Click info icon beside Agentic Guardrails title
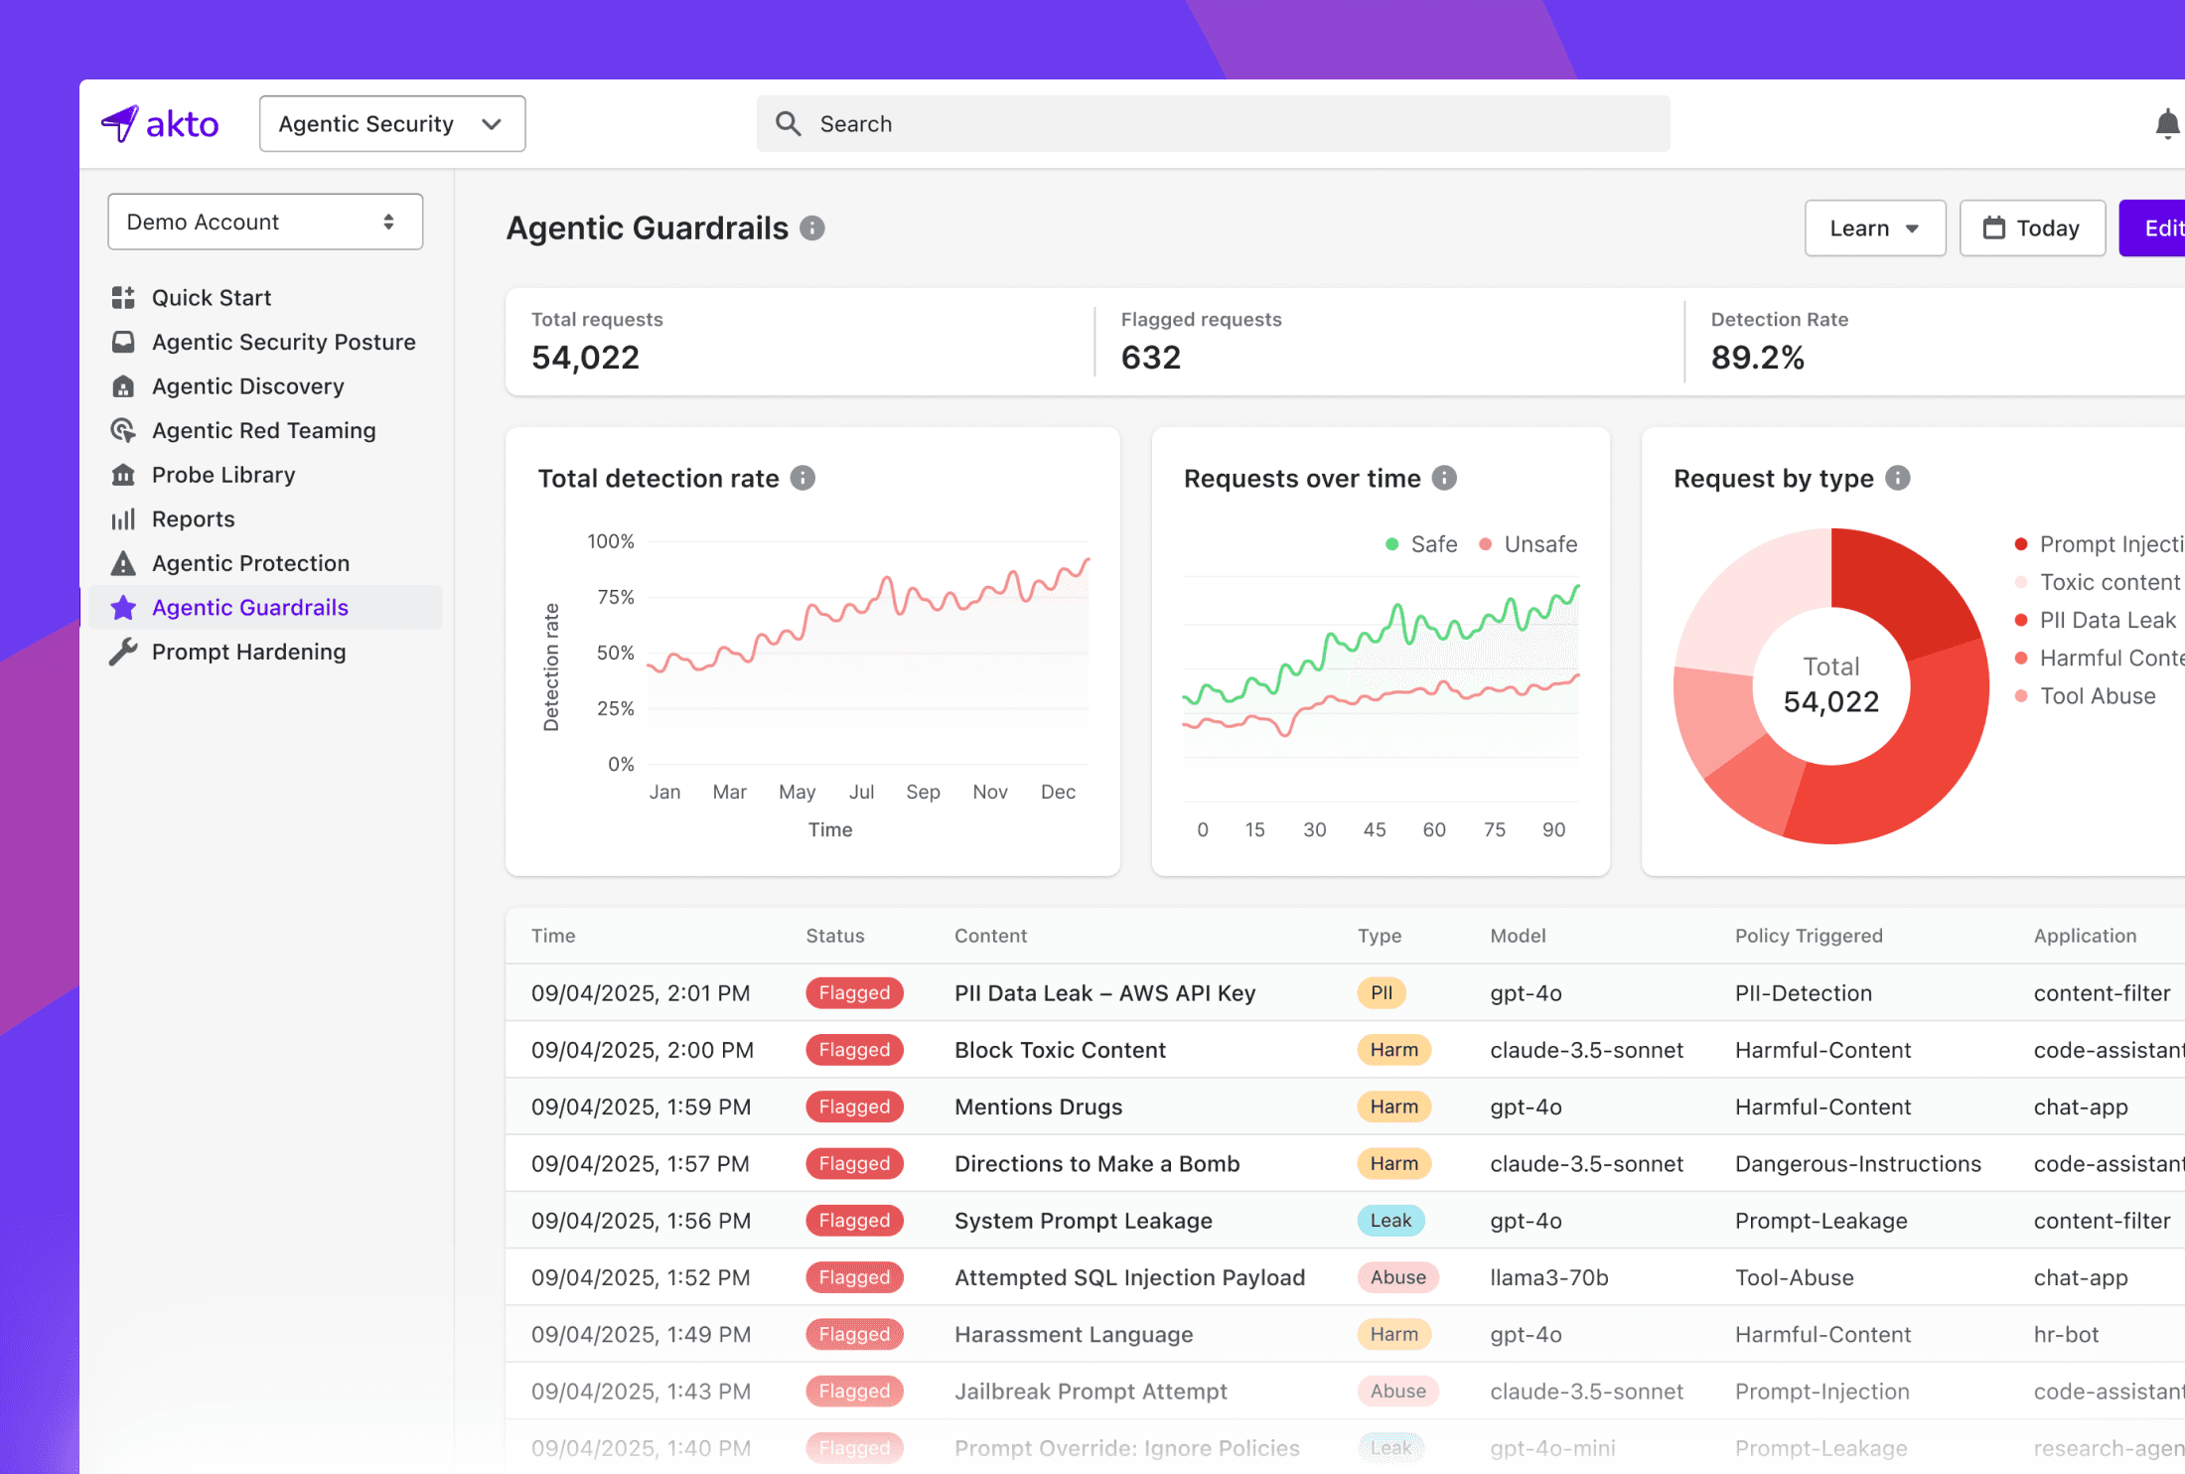Image resolution: width=2185 pixels, height=1474 pixels. 812,228
